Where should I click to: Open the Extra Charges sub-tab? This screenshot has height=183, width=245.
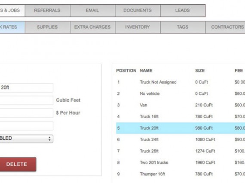click(x=93, y=27)
